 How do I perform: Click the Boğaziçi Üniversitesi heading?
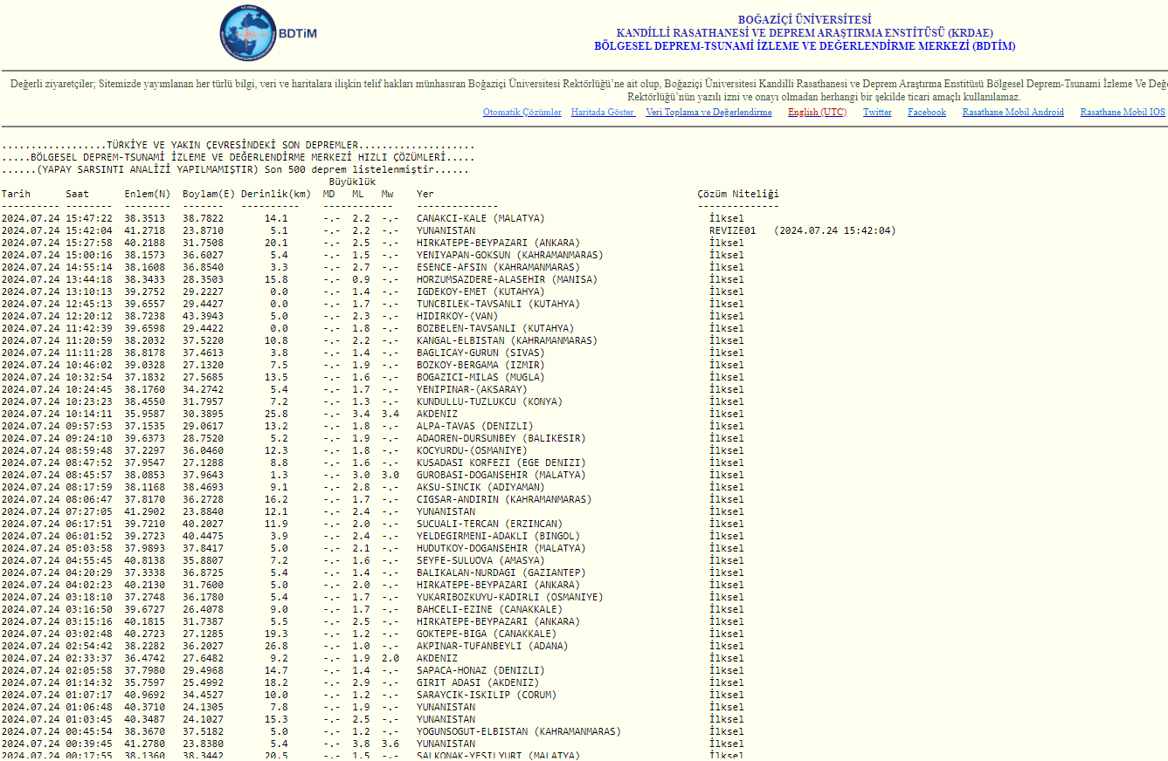805,20
